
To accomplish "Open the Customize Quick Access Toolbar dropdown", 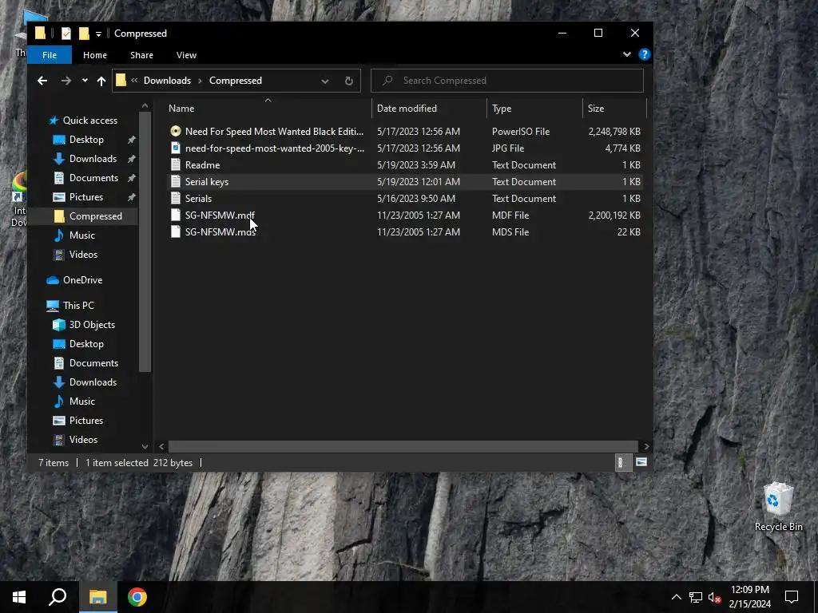I will 98,34.
